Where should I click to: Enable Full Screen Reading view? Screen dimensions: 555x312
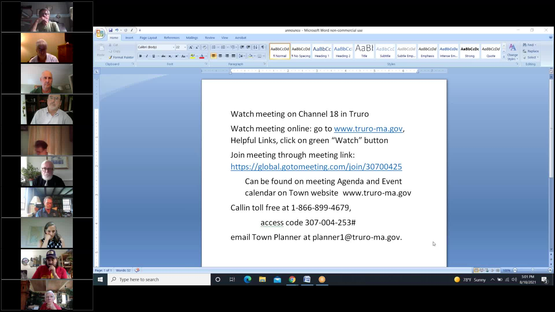point(482,270)
